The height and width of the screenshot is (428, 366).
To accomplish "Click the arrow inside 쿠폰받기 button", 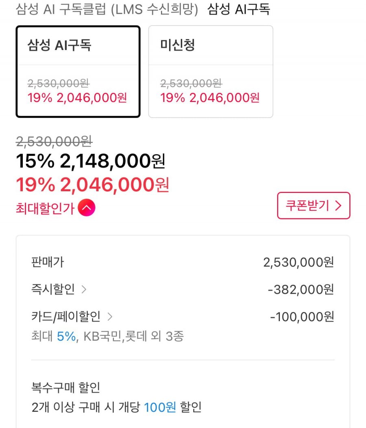I will point(338,205).
